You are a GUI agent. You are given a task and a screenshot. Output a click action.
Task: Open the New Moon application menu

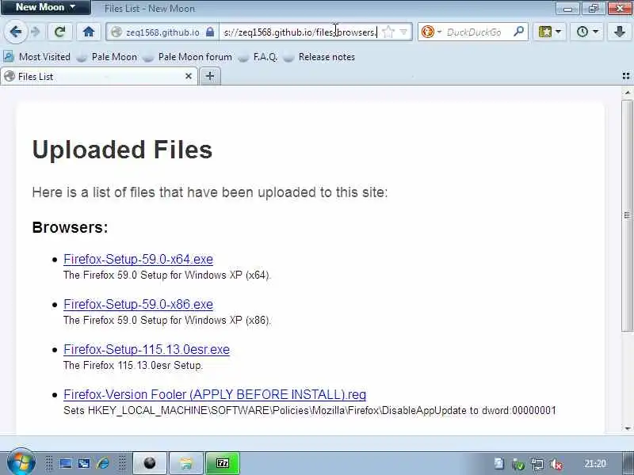[x=45, y=7]
